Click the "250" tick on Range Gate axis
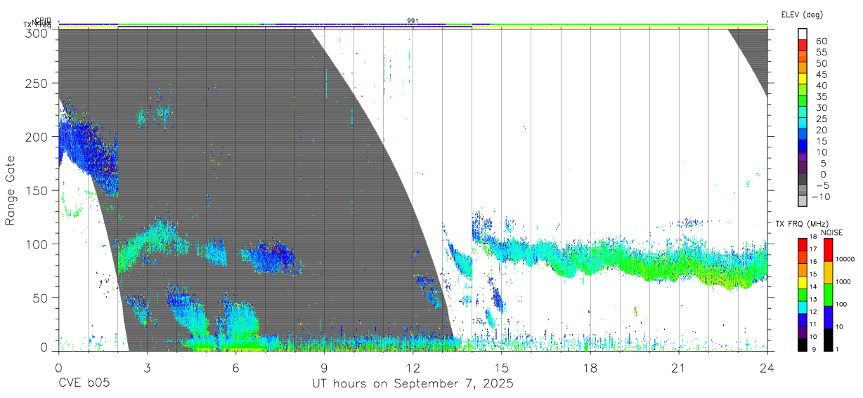 coord(37,83)
